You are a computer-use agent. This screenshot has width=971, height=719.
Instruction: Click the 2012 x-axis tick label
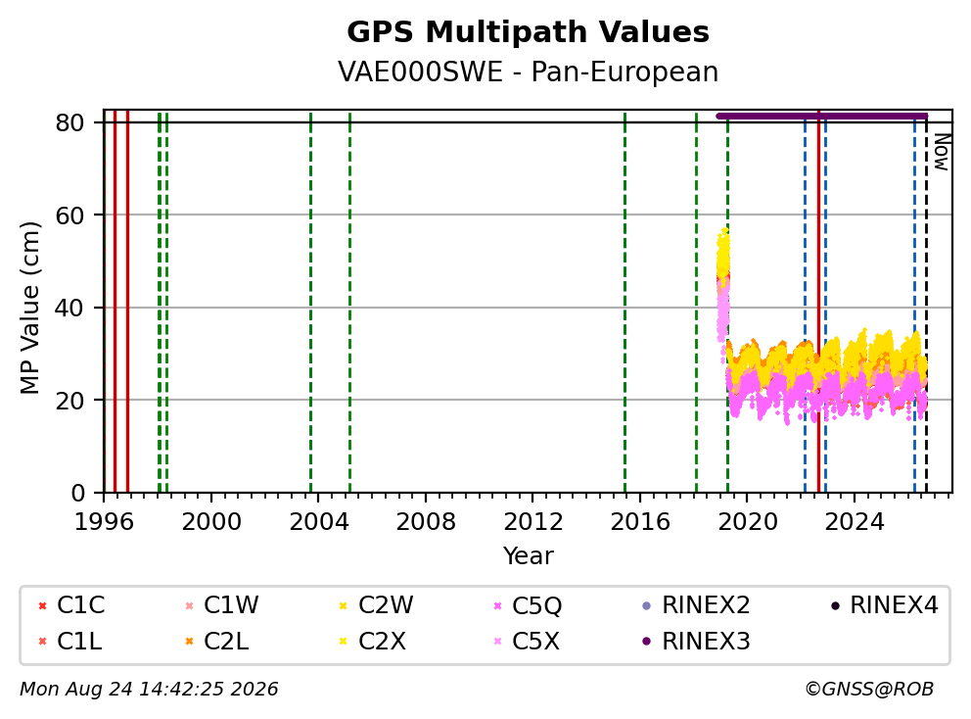tap(533, 522)
